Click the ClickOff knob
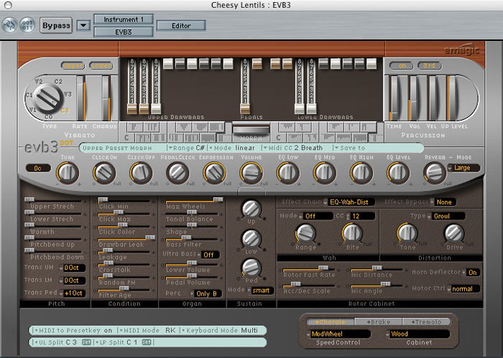This screenshot has width=503, height=358. tap(141, 173)
